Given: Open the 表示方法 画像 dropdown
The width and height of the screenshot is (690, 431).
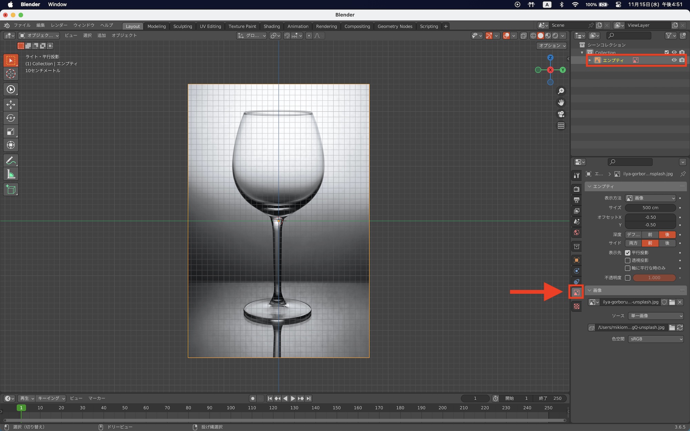Looking at the screenshot, I should point(650,198).
